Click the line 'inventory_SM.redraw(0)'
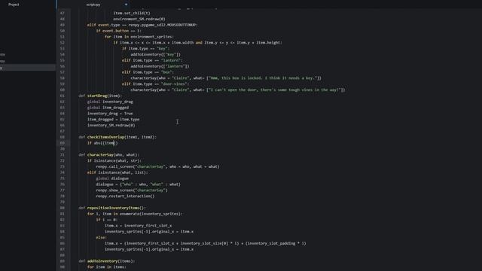Viewport: 482px width, 271px height. click(x=111, y=126)
